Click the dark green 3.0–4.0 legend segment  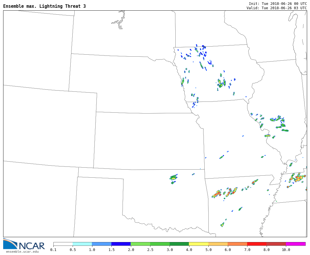click(179, 244)
